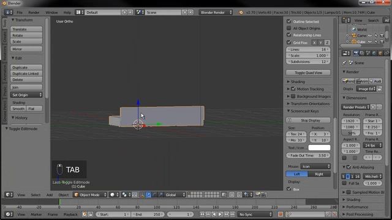
Task: Select the Render properties tab icon
Action: [x=356, y=53]
